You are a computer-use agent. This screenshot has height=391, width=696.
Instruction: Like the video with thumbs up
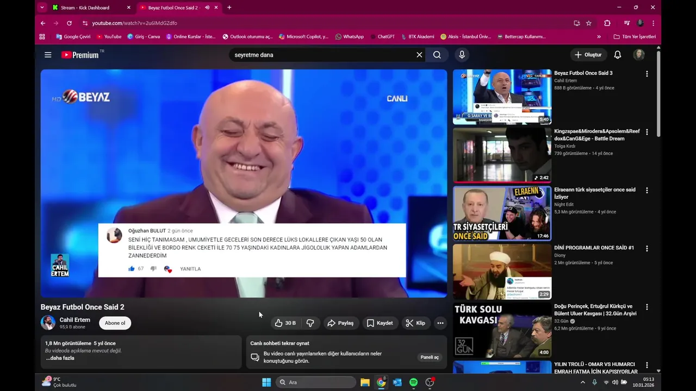click(x=285, y=323)
